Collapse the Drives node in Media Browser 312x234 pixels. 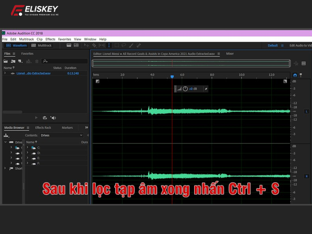tap(5, 142)
